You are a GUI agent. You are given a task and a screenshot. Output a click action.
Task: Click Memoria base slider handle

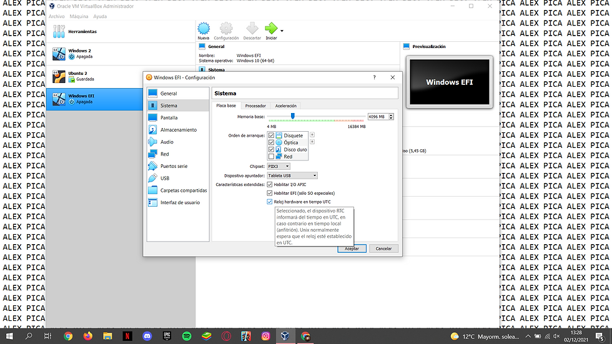click(x=292, y=116)
